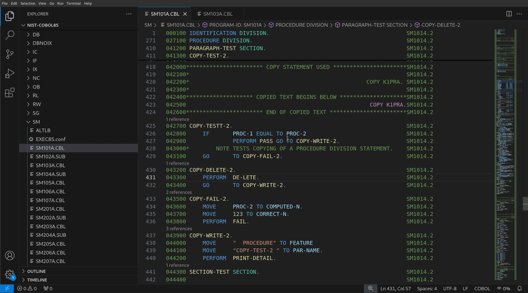Image resolution: width=528 pixels, height=293 pixels.
Task: Open the Selection menu
Action: coord(28,3)
